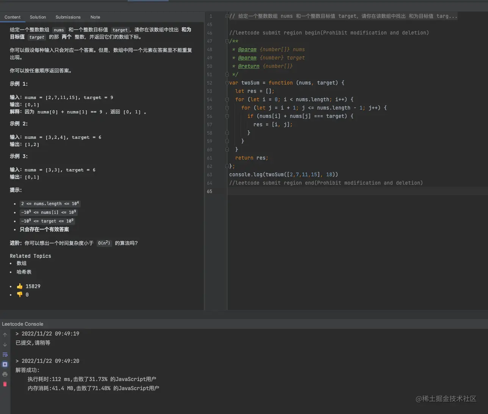Click the Up arrow in Leetcode Console
488x414 pixels.
coord(5,335)
